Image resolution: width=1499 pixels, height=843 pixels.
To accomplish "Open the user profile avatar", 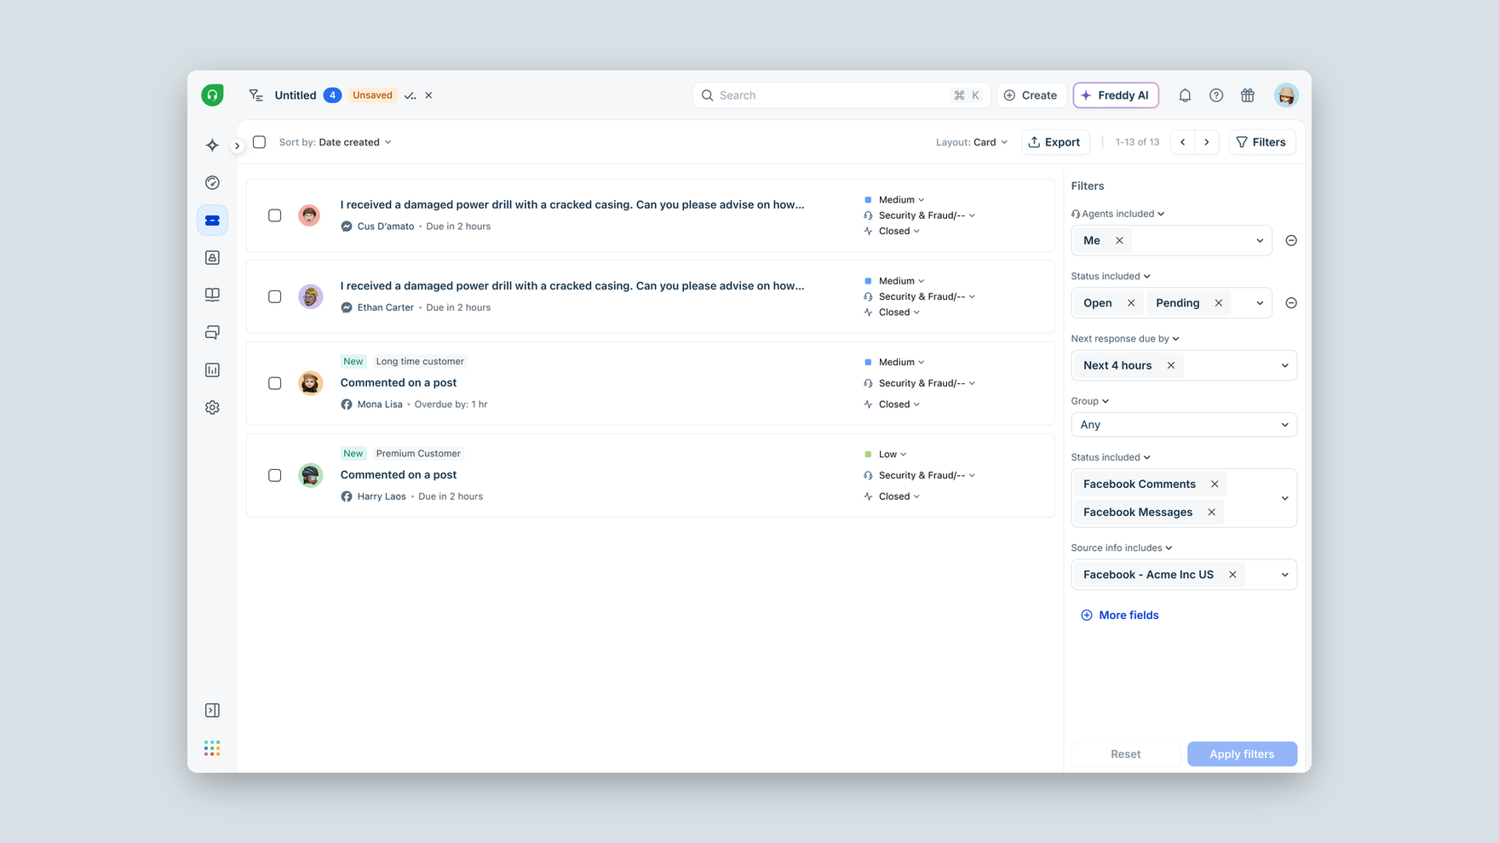I will tap(1286, 95).
